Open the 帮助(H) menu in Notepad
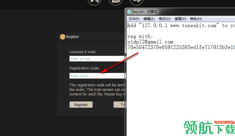Viewport: 235px width, 136px height. [196, 19]
